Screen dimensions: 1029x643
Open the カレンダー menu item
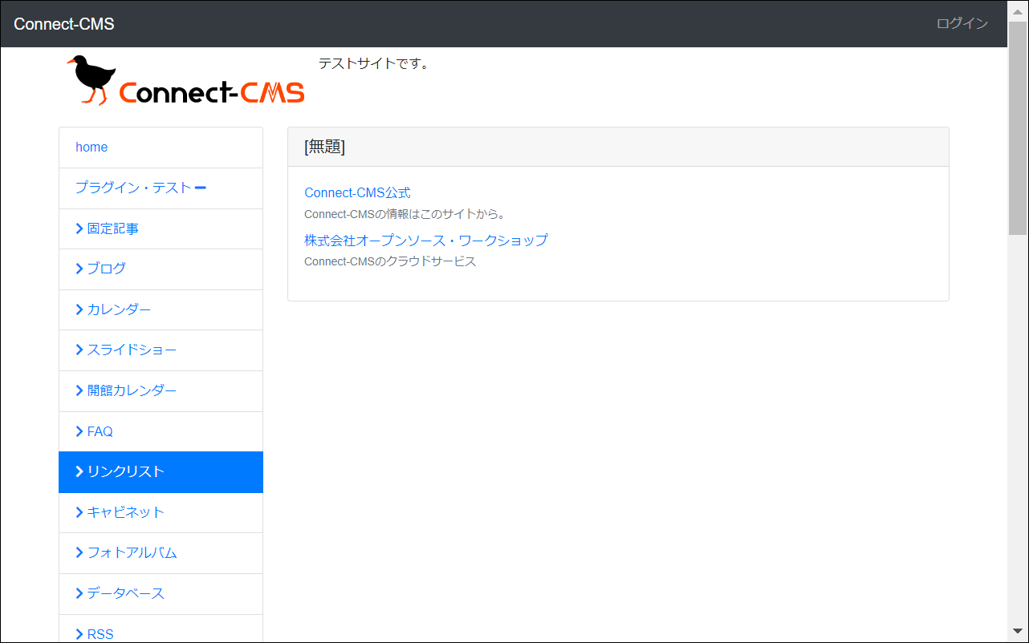[x=161, y=310]
